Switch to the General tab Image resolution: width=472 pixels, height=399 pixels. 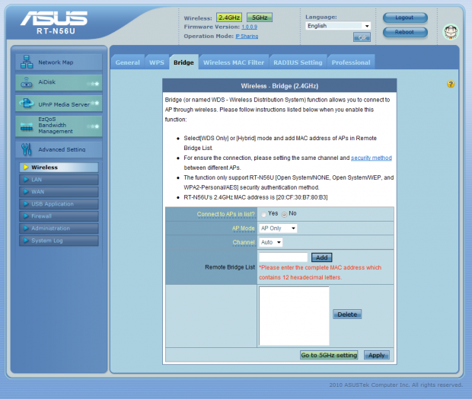point(128,62)
